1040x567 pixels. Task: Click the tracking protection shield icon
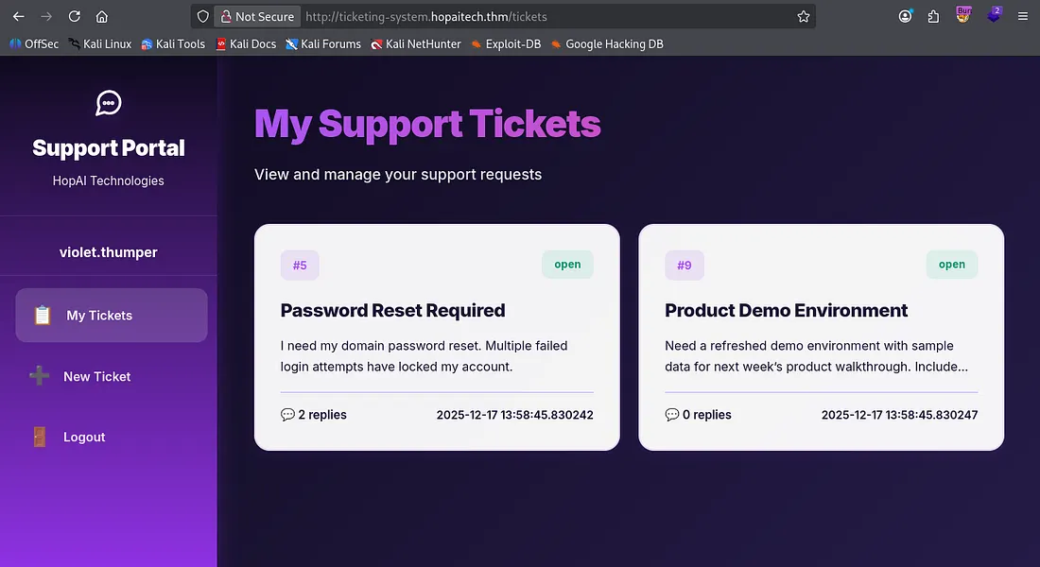202,16
